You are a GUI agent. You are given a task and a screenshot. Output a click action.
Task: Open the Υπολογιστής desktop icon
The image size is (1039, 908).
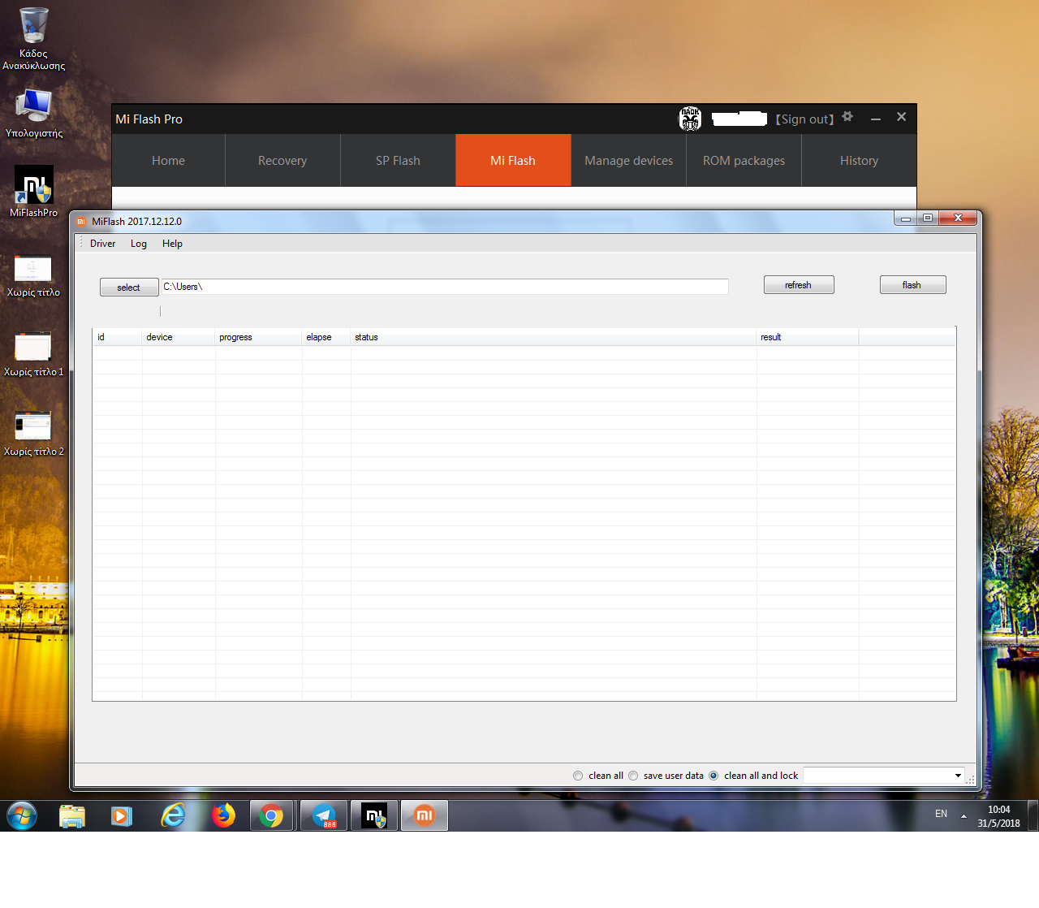[34, 113]
